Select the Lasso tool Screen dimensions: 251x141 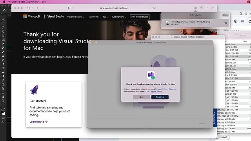pos(3,27)
